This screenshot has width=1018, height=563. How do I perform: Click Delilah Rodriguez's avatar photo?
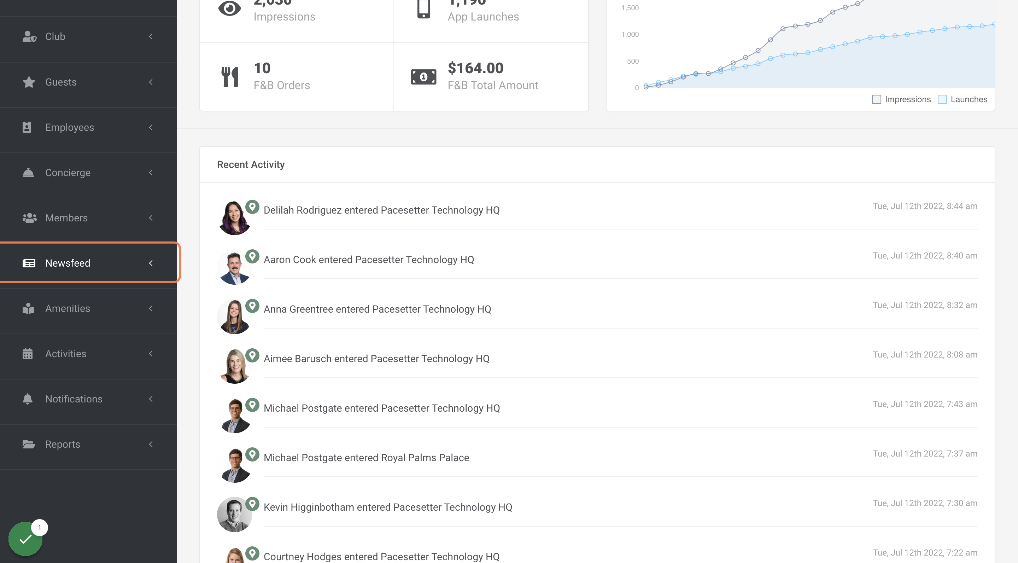click(x=234, y=218)
